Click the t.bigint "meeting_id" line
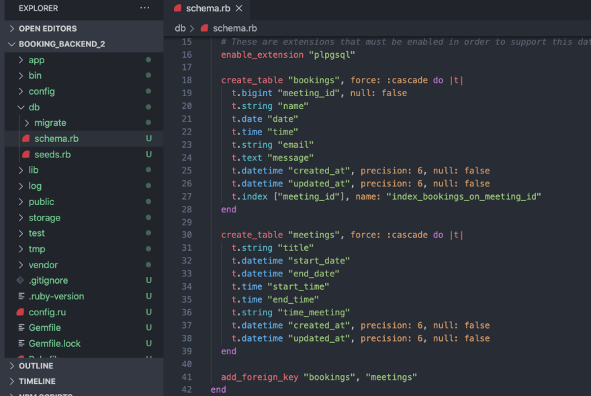The image size is (591, 396). (319, 93)
